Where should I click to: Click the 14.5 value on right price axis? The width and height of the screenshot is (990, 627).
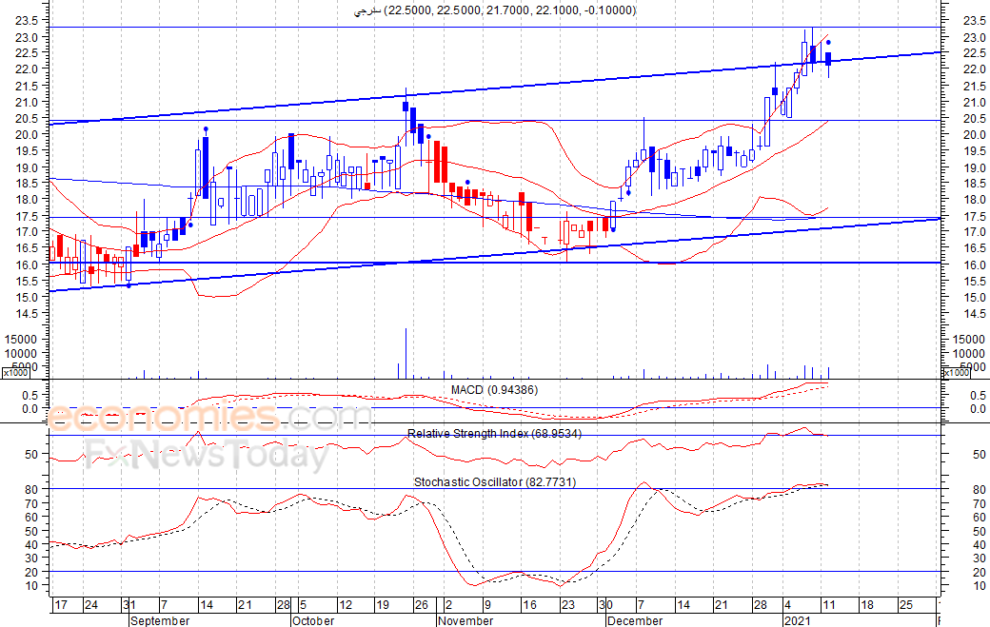pos(974,314)
